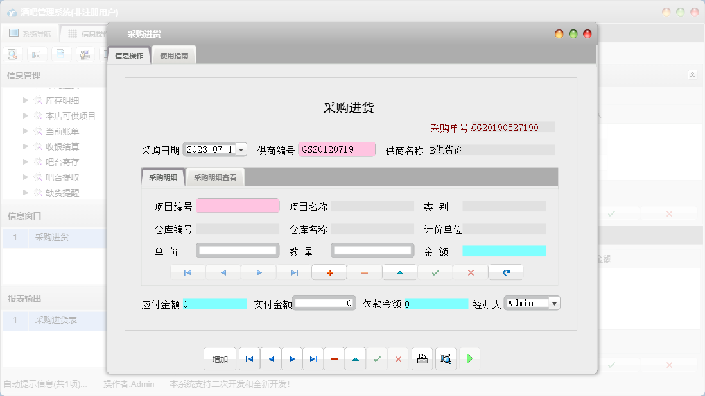The width and height of the screenshot is (705, 396).
Task: Select the search magnifier in the top toolbar
Action: pos(12,54)
